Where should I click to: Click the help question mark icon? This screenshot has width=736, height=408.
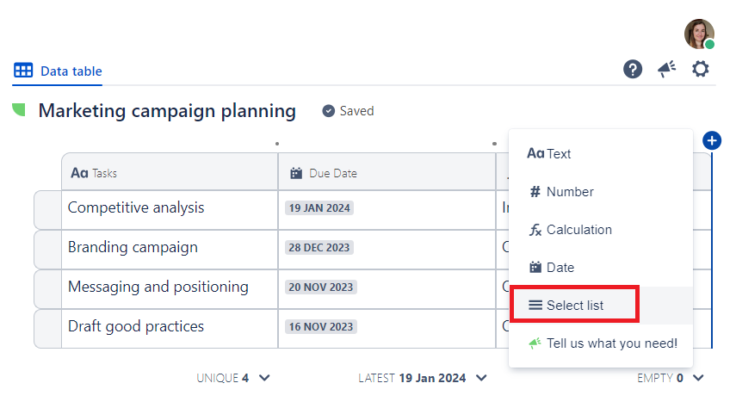coord(633,70)
